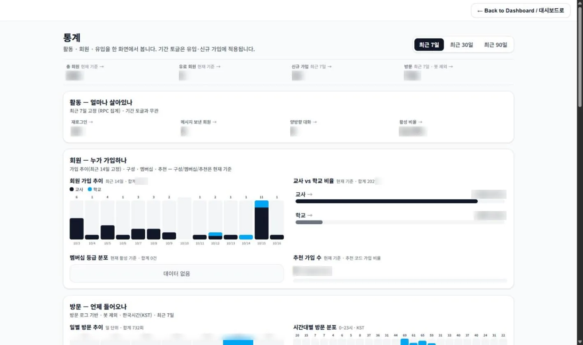Switch period to 최근 30일
583x345 pixels.
click(x=461, y=45)
